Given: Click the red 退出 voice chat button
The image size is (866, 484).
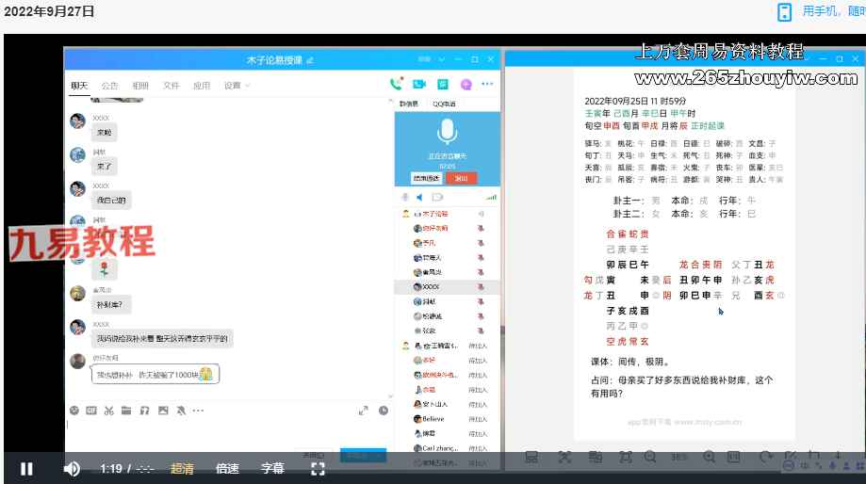Looking at the screenshot, I should pyautogui.click(x=462, y=178).
